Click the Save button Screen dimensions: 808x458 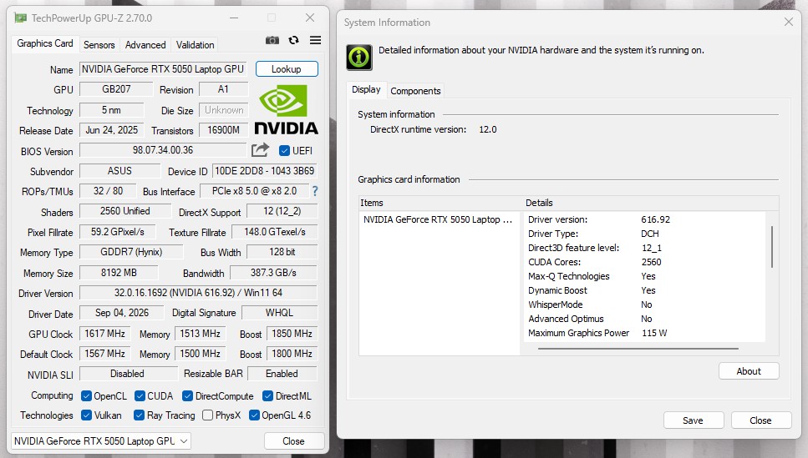tap(693, 420)
